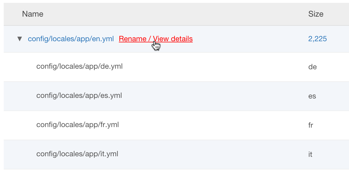Select the config/locales/app/it.yml file name
This screenshot has height=174, width=349.
click(77, 154)
